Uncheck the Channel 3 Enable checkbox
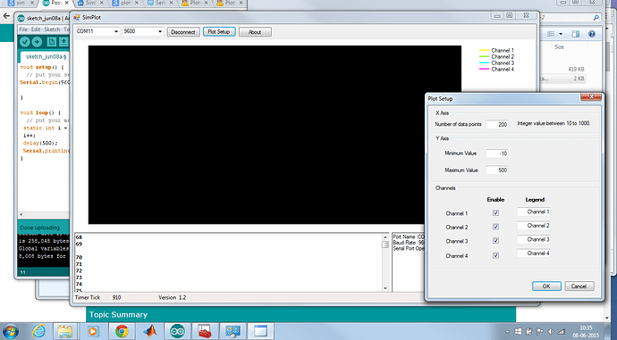 coord(495,240)
